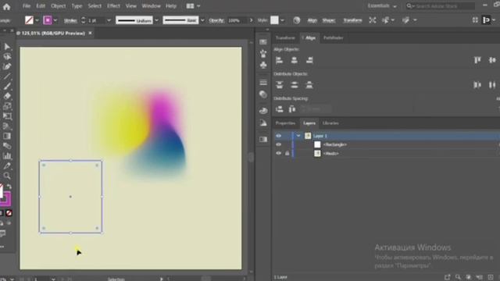Click Vertical Distribute Bottom icon
The height and width of the screenshot is (281, 500).
pos(309,85)
